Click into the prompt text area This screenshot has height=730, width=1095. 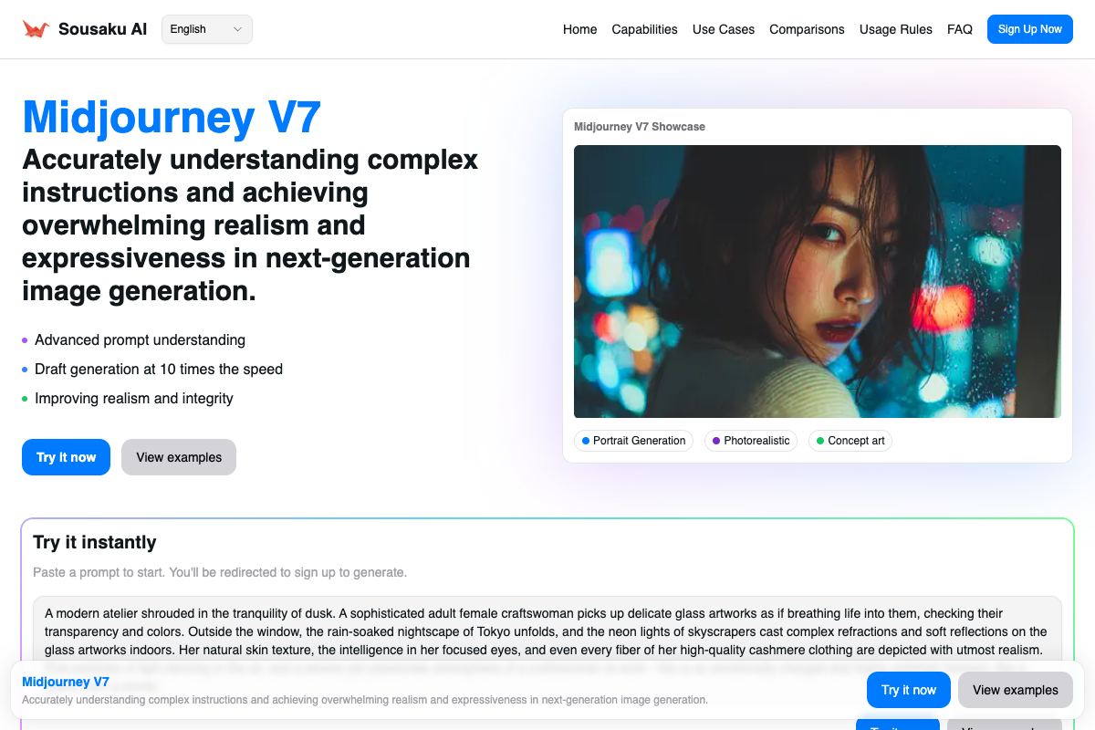(x=547, y=630)
